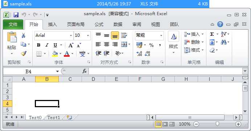The width and height of the screenshot is (251, 131).
Task: Toggle Italic formatting
Action: pos(47,45)
